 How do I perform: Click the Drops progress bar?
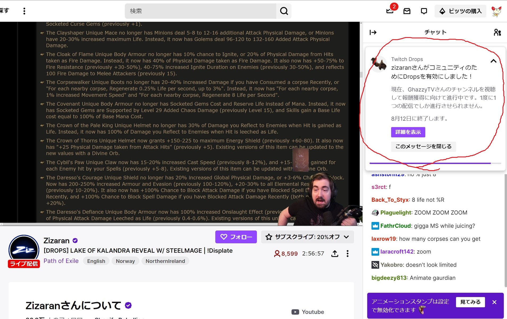pos(435,163)
